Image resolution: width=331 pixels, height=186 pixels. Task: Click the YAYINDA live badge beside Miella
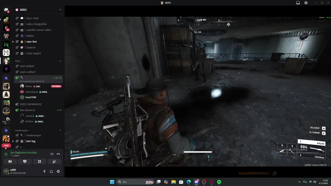(56, 86)
